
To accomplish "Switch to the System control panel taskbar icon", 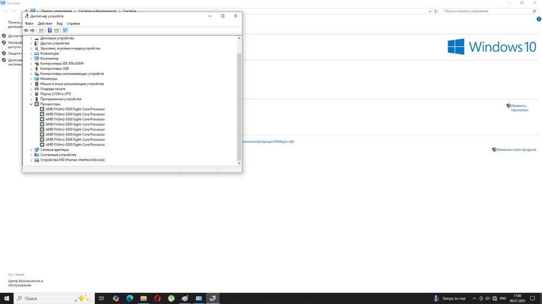I will click(x=199, y=299).
